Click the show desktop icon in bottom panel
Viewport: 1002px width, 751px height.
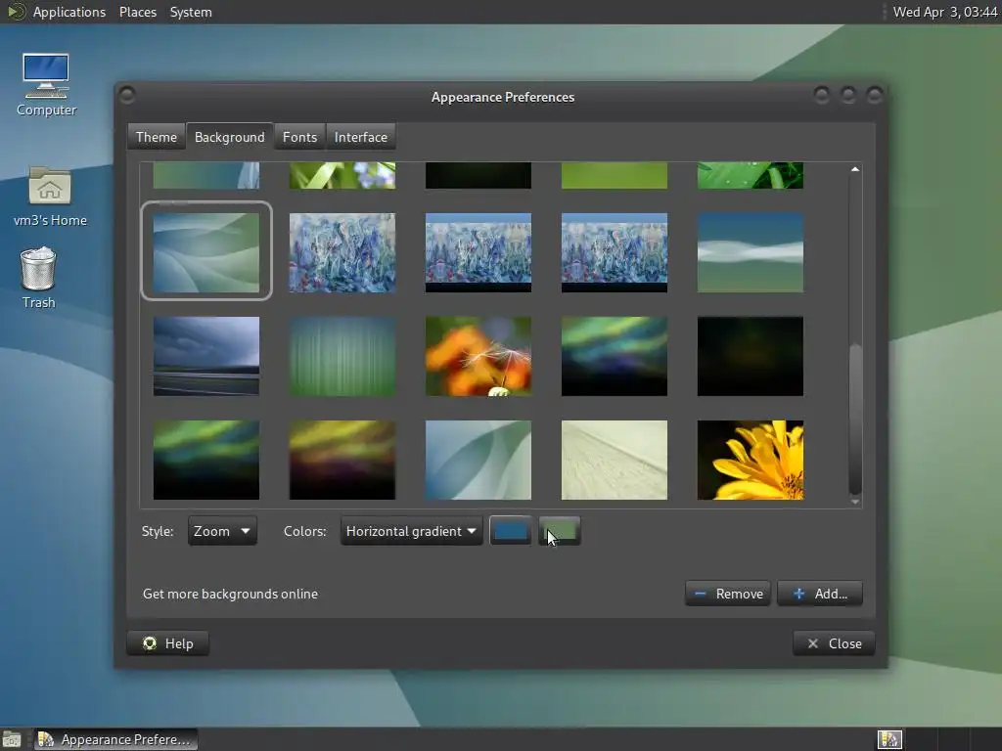pyautogui.click(x=12, y=739)
